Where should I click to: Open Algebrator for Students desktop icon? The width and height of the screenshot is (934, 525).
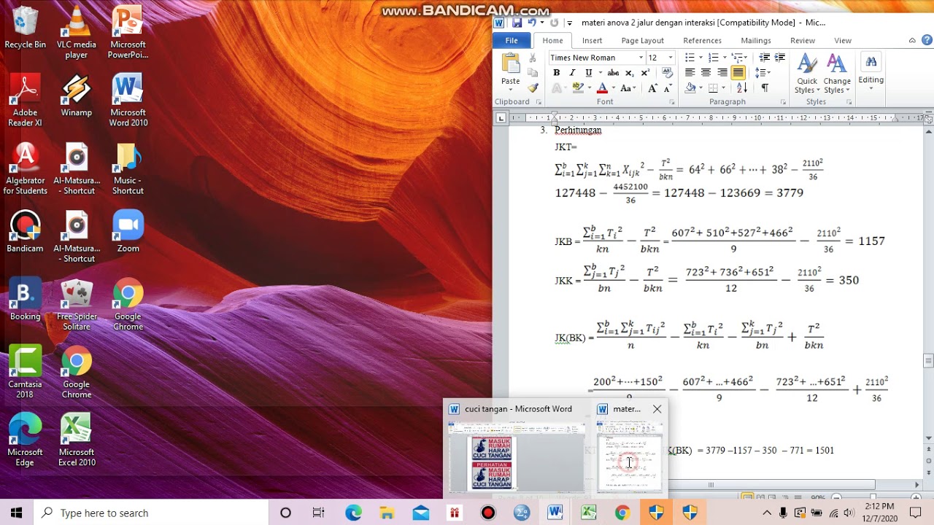pos(25,169)
